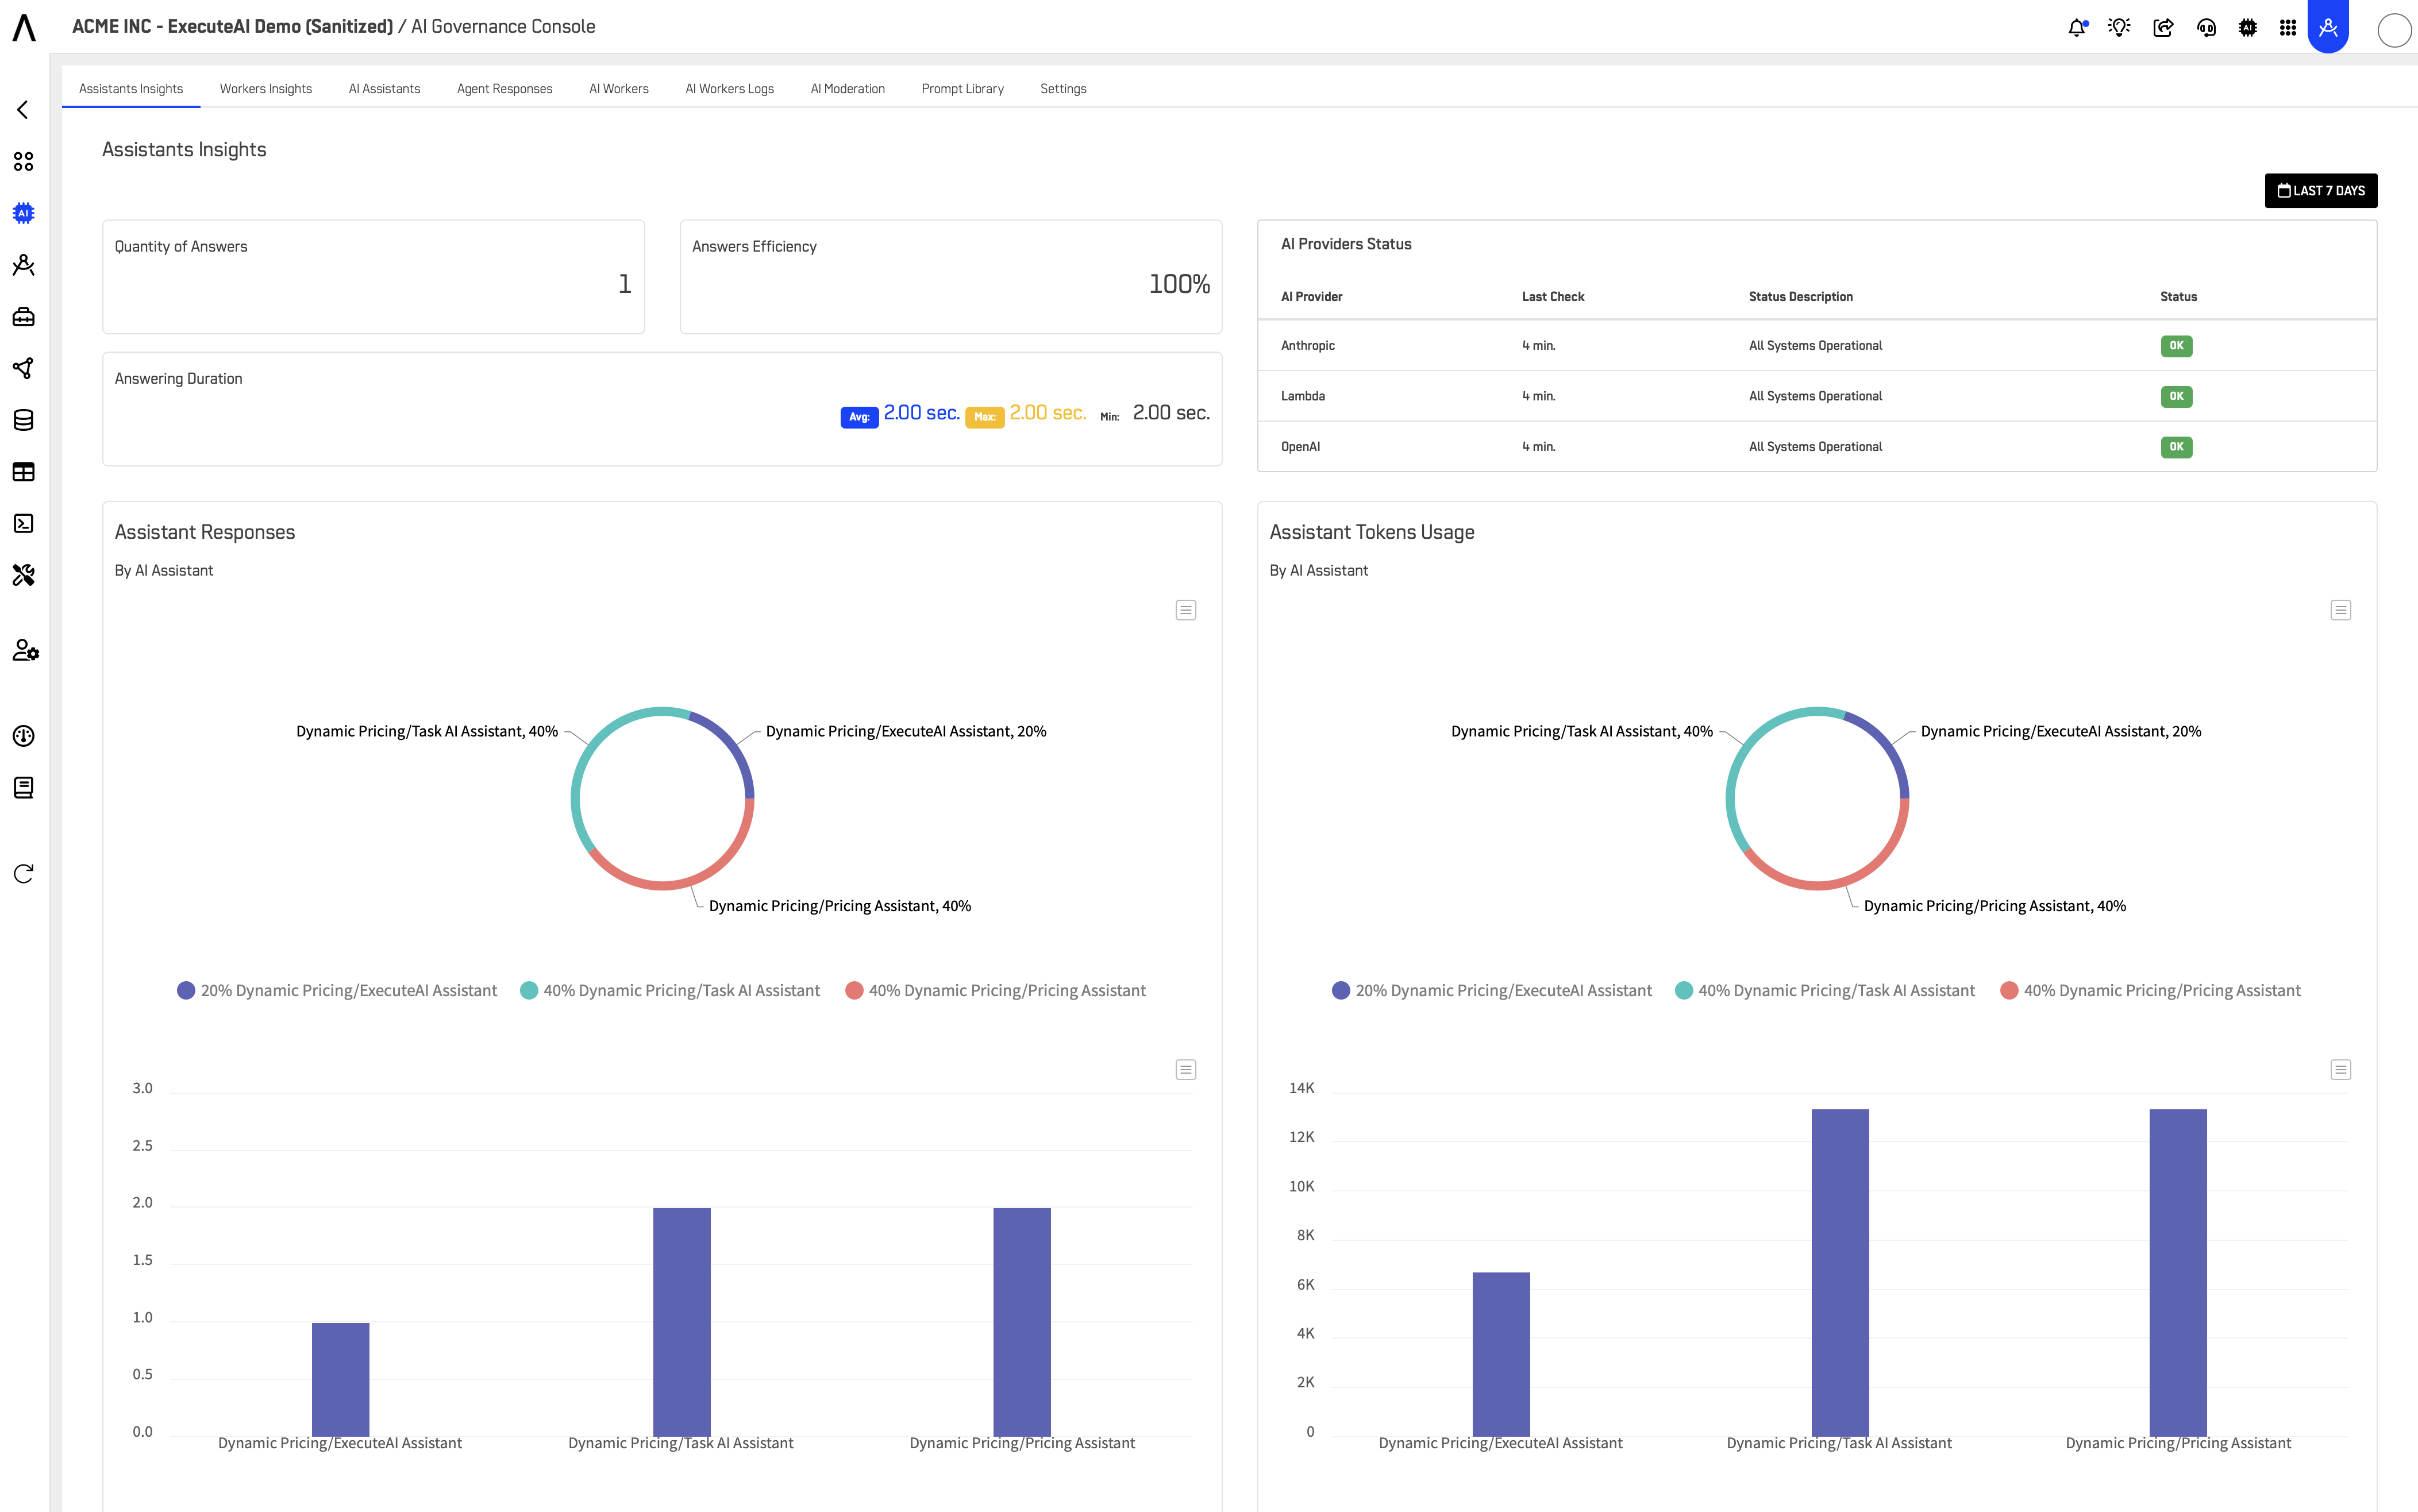This screenshot has width=2418, height=1512.
Task: Select the database icon in the sidebar
Action: point(24,420)
